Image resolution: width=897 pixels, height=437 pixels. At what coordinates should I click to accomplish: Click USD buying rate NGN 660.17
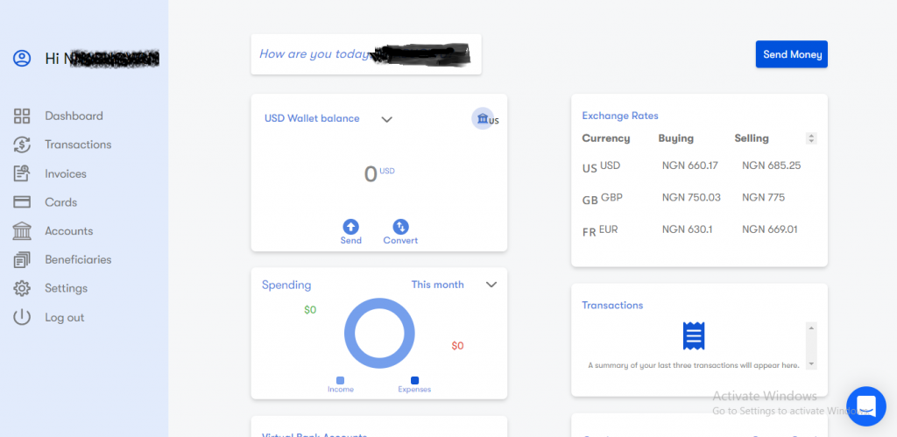(690, 166)
